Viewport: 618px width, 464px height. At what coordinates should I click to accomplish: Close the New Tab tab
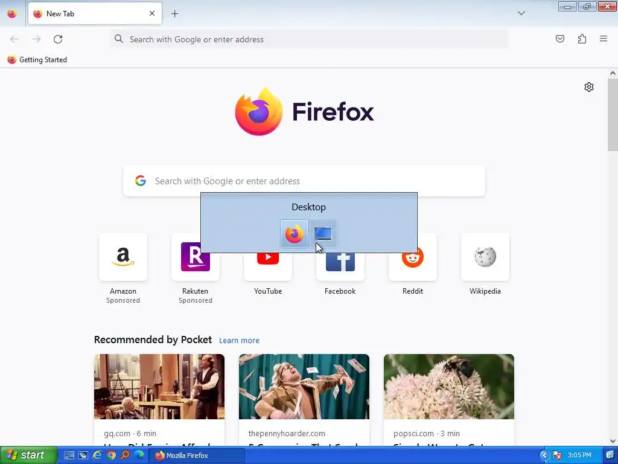151,13
